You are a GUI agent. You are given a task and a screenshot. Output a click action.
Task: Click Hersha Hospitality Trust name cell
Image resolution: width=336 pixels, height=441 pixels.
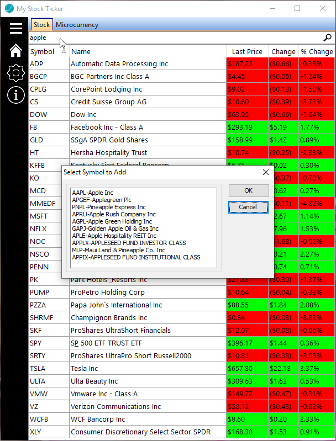[x=148, y=153]
